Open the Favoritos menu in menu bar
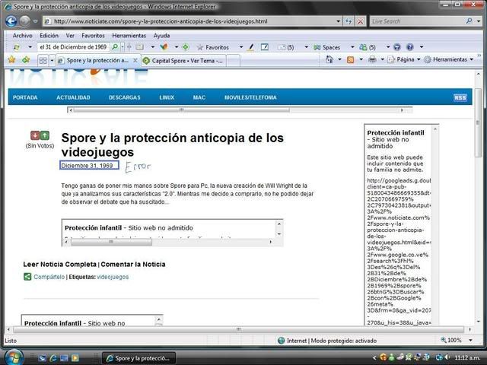 (x=93, y=36)
